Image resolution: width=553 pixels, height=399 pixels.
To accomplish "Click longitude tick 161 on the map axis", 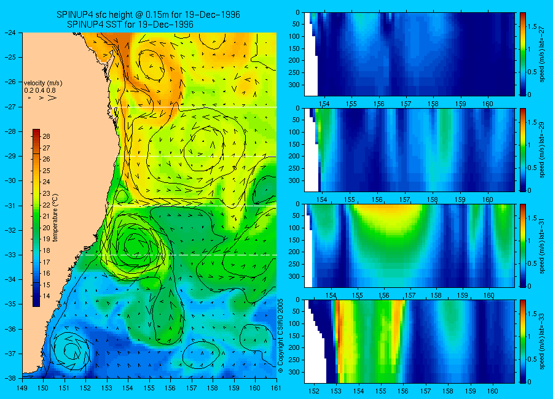I will (x=276, y=388).
